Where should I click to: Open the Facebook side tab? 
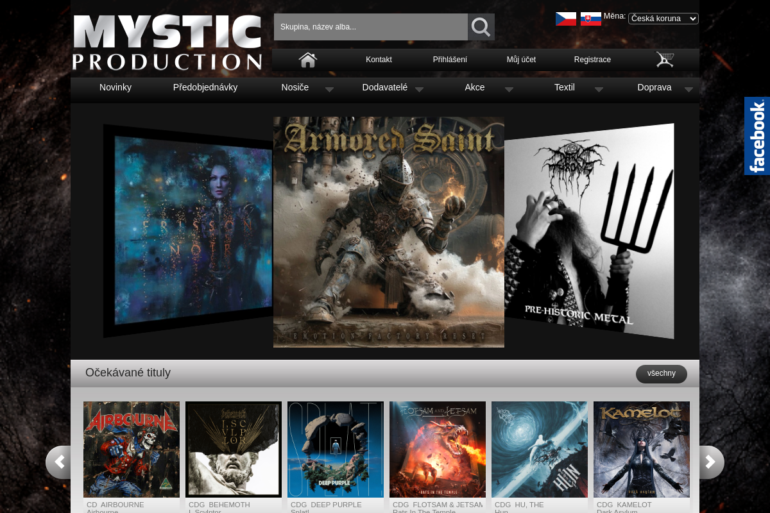[757, 136]
